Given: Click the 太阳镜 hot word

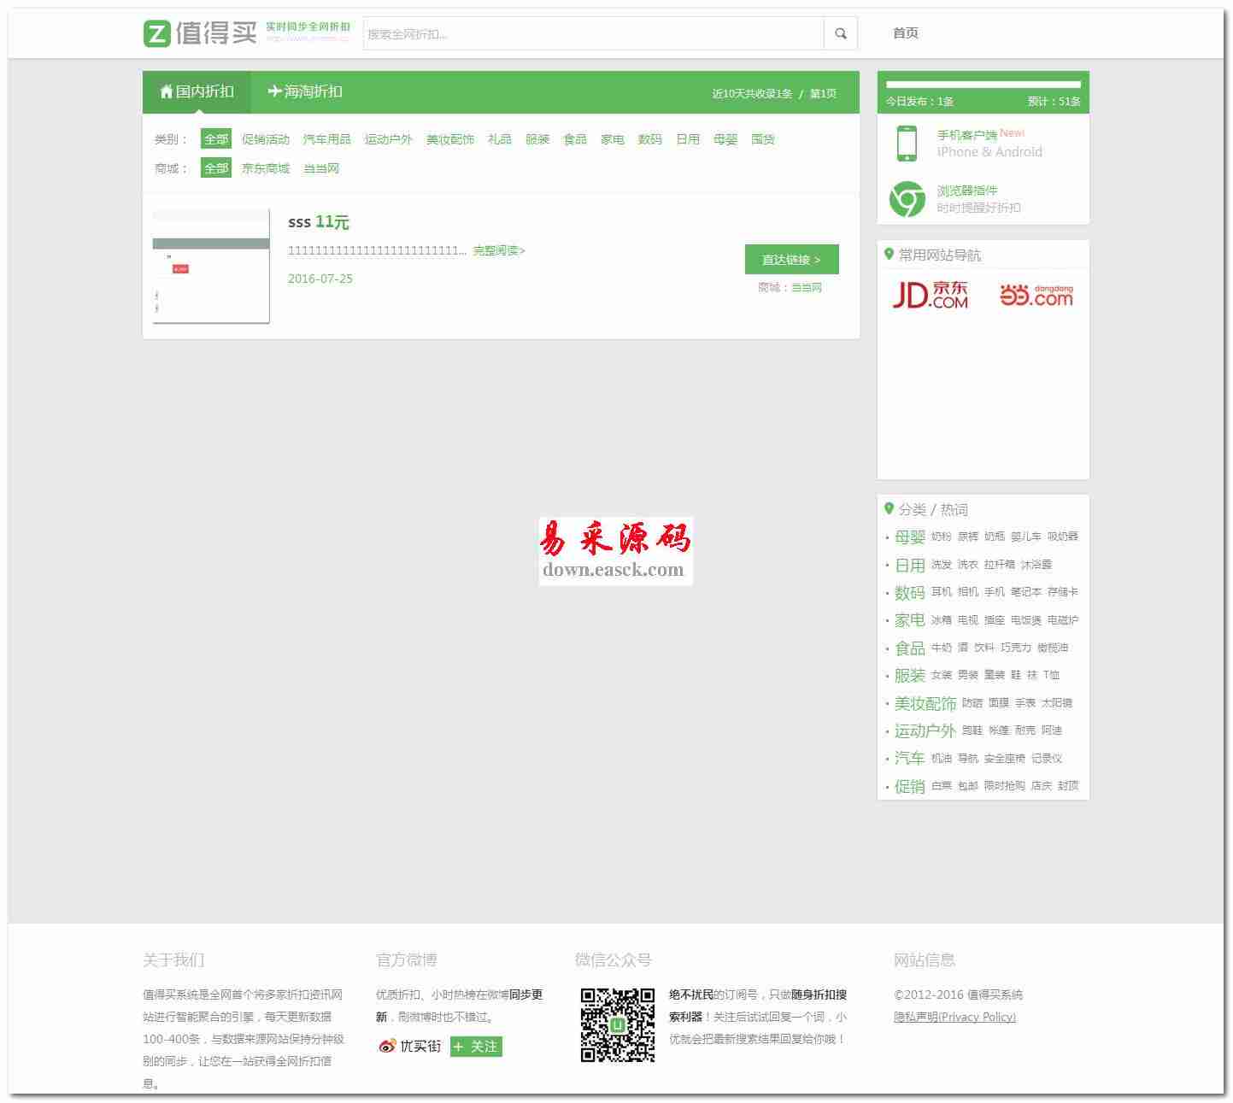Looking at the screenshot, I should pos(1057,703).
